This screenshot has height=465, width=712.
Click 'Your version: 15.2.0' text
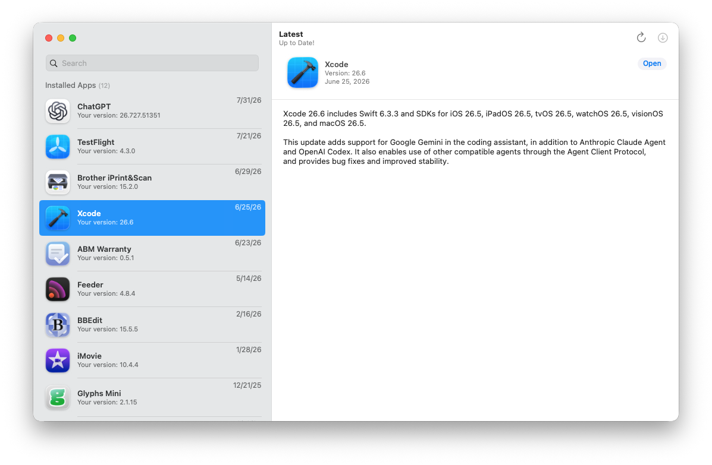pos(108,186)
